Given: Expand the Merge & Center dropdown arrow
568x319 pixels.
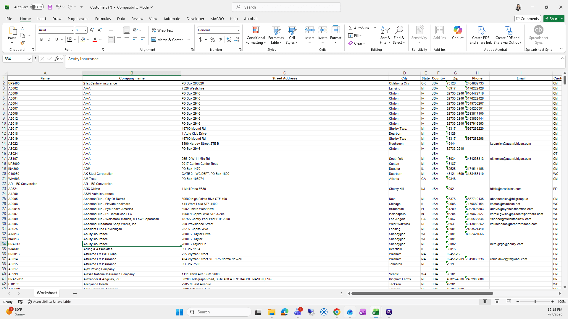Looking at the screenshot, I should point(188,40).
